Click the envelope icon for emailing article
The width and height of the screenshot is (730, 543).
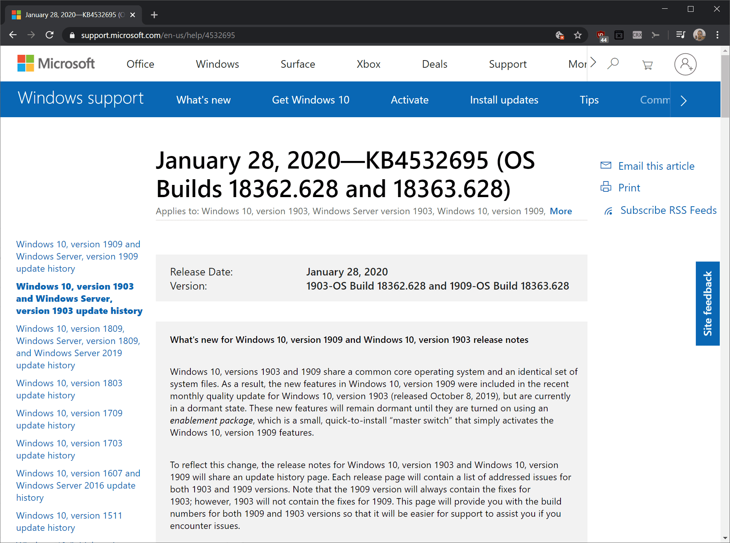pos(606,165)
